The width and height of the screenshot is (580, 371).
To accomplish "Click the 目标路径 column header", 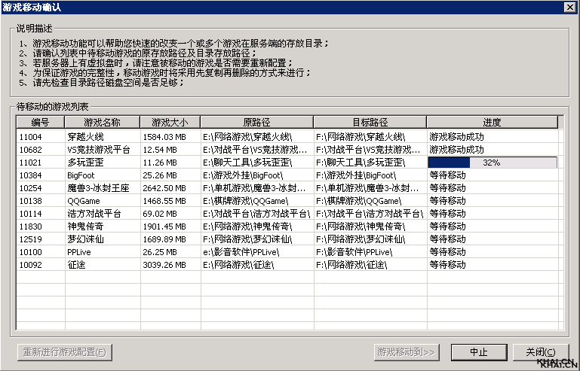I will (370, 122).
